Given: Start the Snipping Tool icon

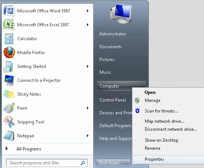Looking at the screenshot, I should pyautogui.click(x=9, y=122).
